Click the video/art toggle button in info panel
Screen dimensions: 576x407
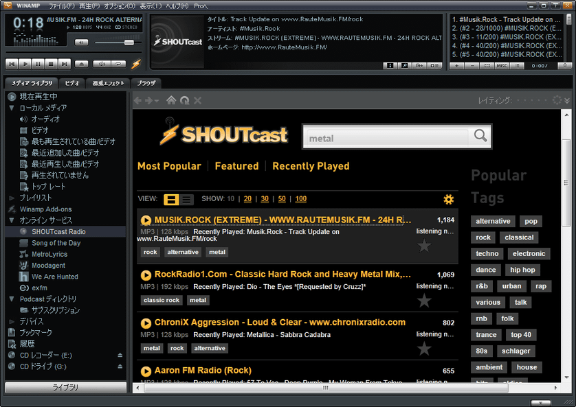pyautogui.click(x=434, y=66)
